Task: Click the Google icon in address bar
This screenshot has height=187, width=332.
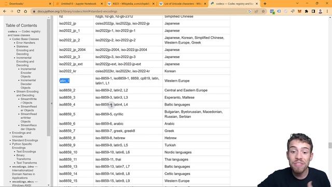Action: point(250,11)
